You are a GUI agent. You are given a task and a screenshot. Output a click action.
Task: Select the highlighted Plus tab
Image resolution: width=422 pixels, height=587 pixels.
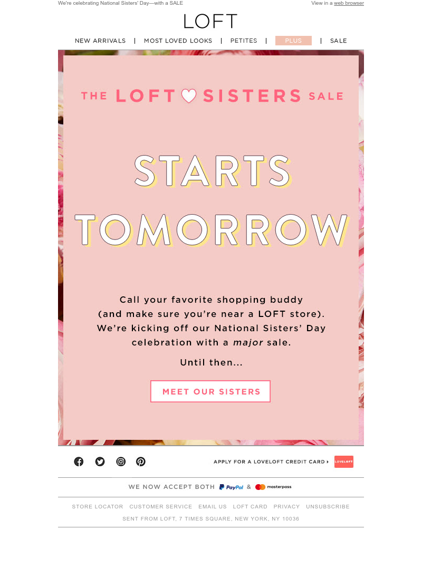click(x=294, y=41)
